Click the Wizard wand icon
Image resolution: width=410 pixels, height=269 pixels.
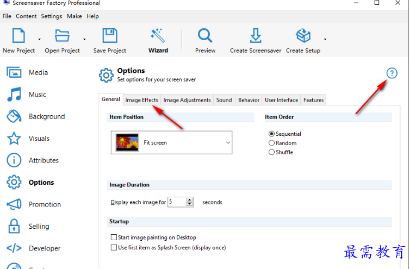coord(158,36)
